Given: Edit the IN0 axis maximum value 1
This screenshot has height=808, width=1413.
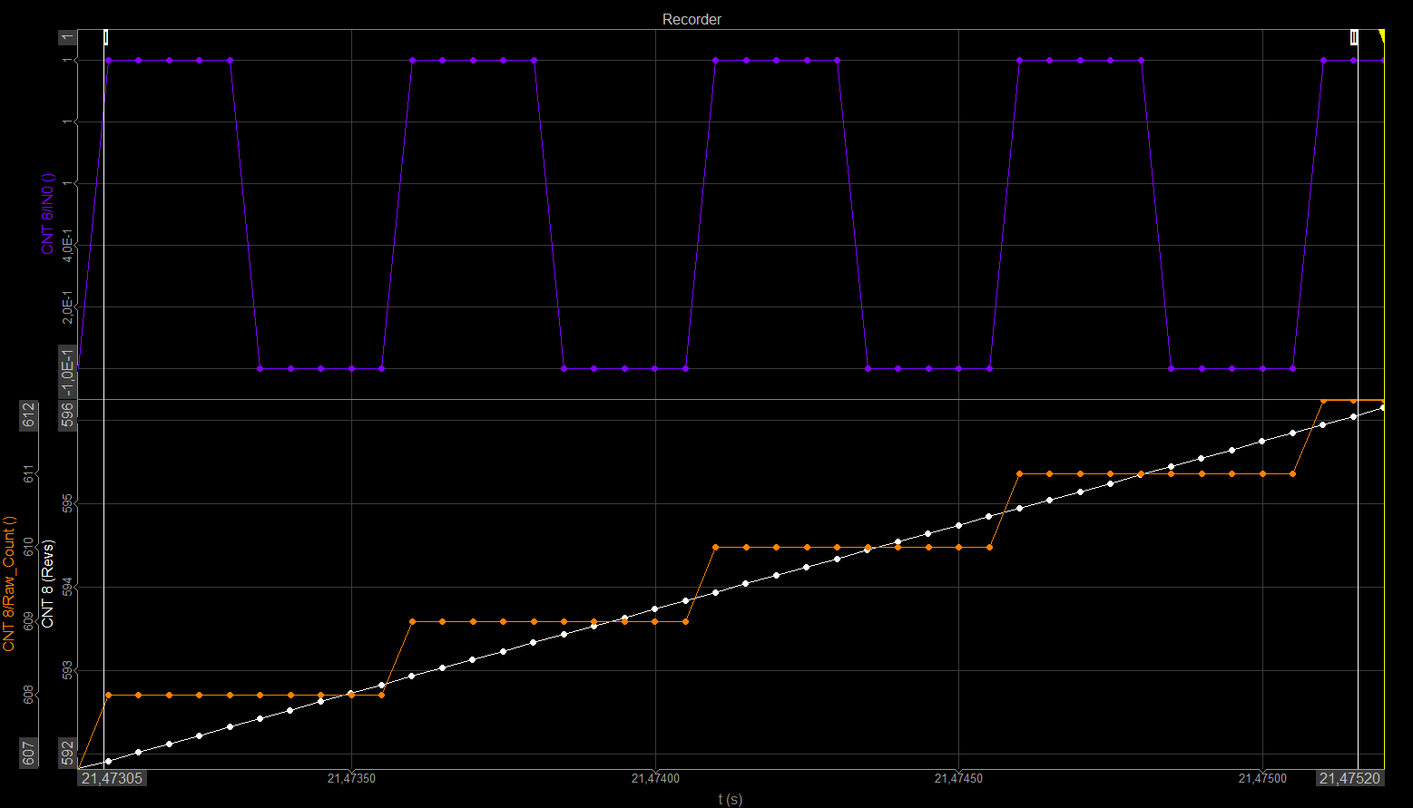Looking at the screenshot, I should (x=67, y=37).
